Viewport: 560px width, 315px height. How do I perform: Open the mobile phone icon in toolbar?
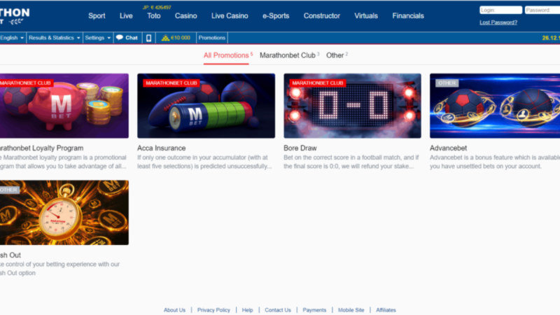click(148, 38)
